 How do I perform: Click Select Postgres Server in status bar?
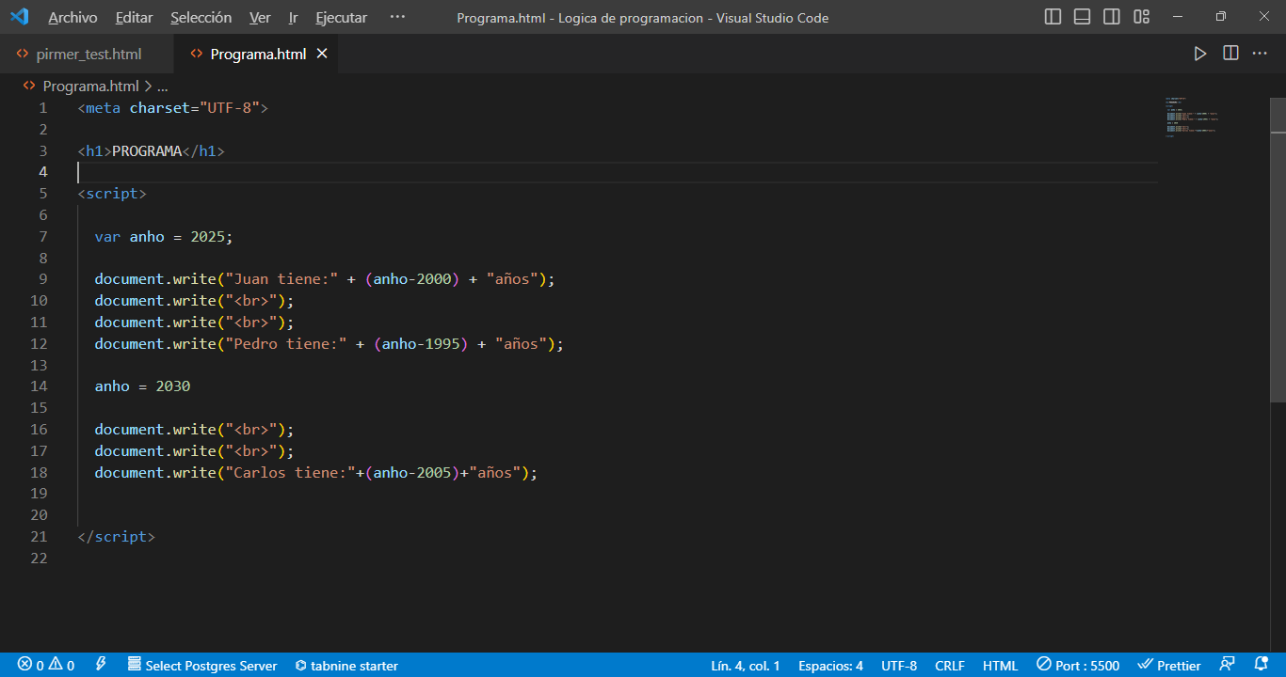click(202, 666)
